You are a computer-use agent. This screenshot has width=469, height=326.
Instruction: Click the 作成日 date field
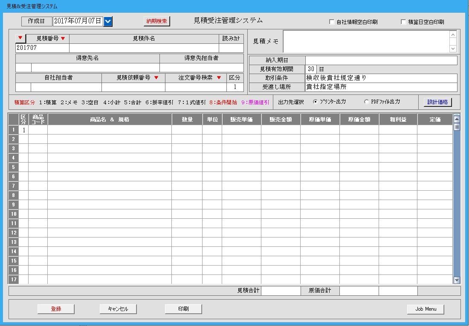[78, 21]
